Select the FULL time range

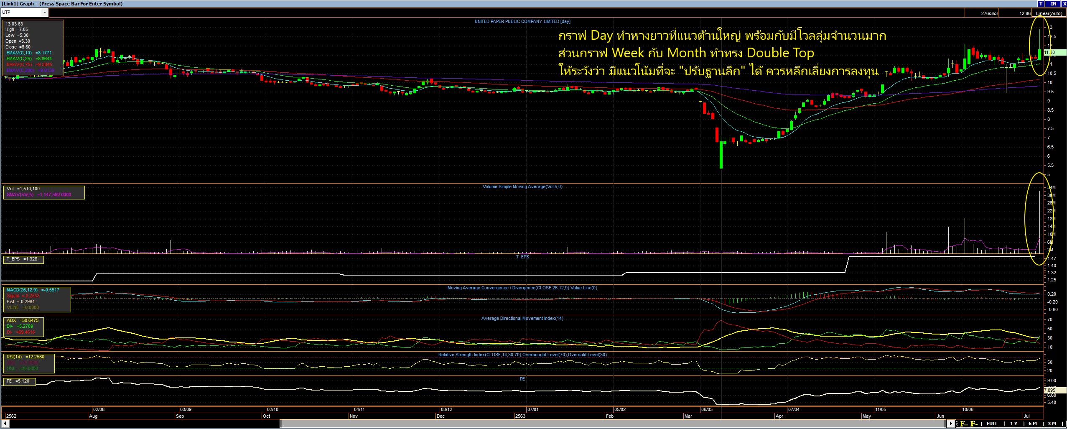(x=992, y=424)
